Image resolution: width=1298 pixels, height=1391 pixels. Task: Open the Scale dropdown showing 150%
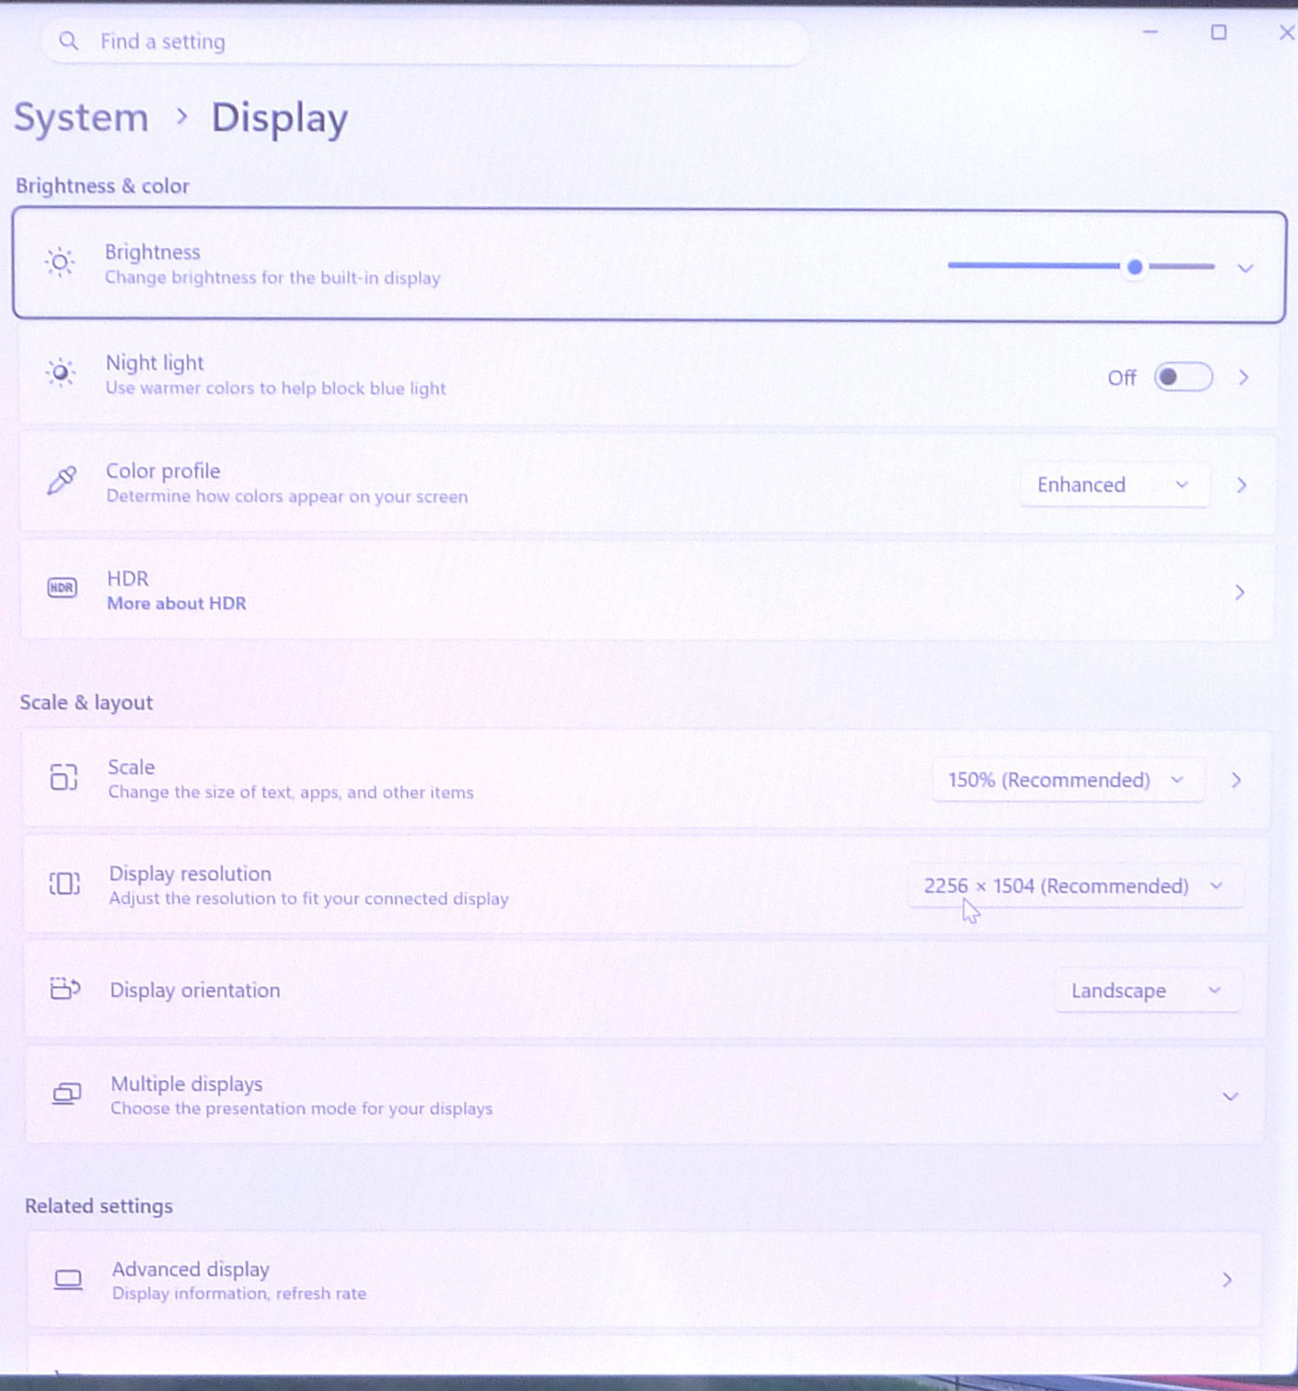coord(1067,781)
